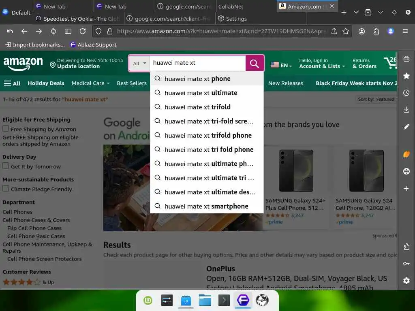Go forward to next page

(39, 31)
